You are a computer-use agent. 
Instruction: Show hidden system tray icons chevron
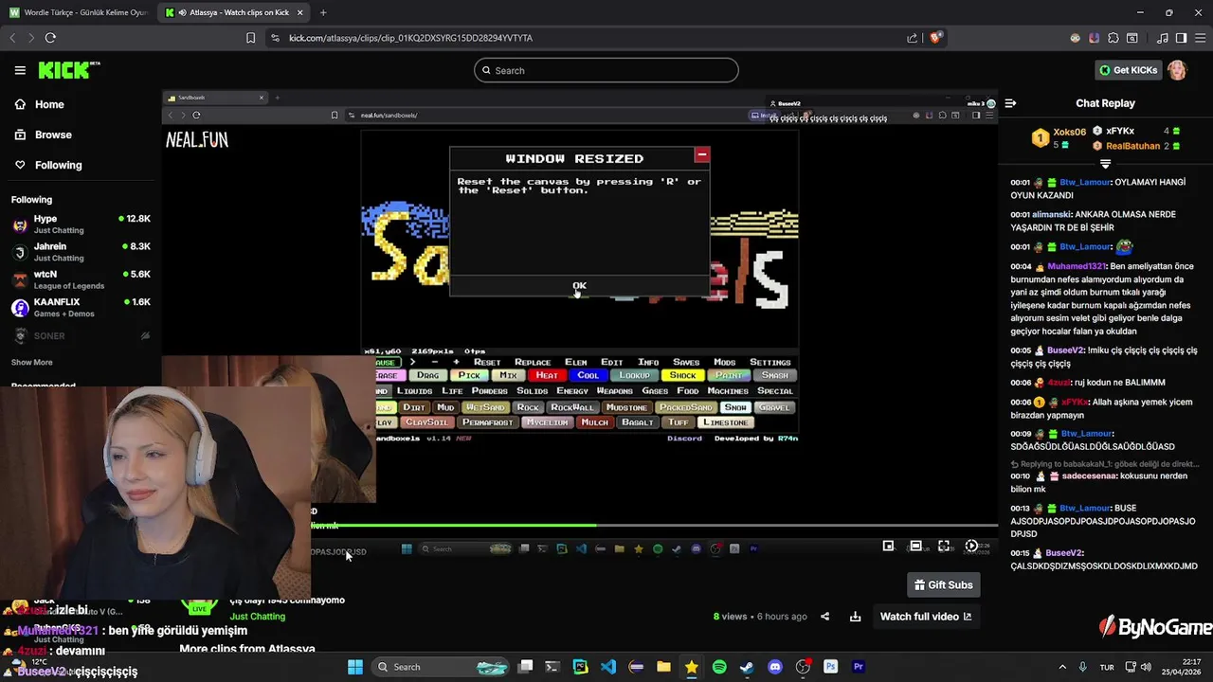(1061, 667)
